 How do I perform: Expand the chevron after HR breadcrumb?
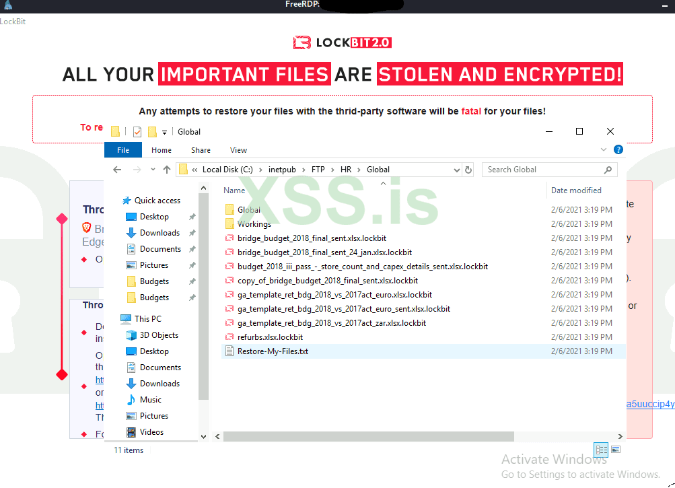click(359, 170)
